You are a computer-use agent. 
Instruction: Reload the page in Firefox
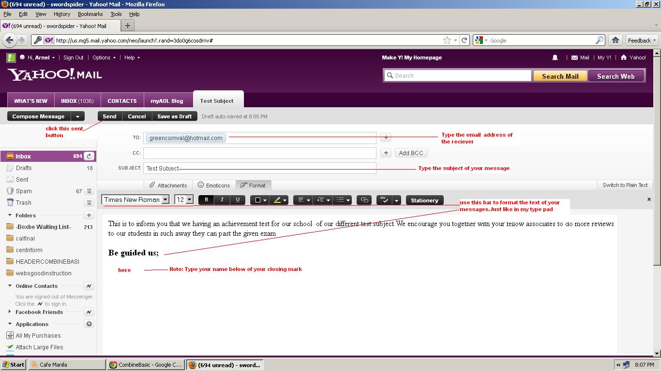click(465, 40)
